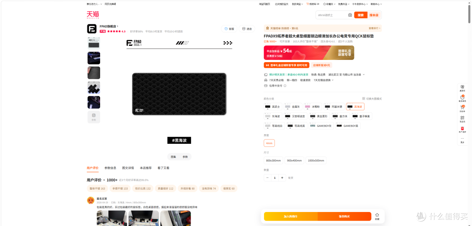Open image search via camera icon

(350, 15)
